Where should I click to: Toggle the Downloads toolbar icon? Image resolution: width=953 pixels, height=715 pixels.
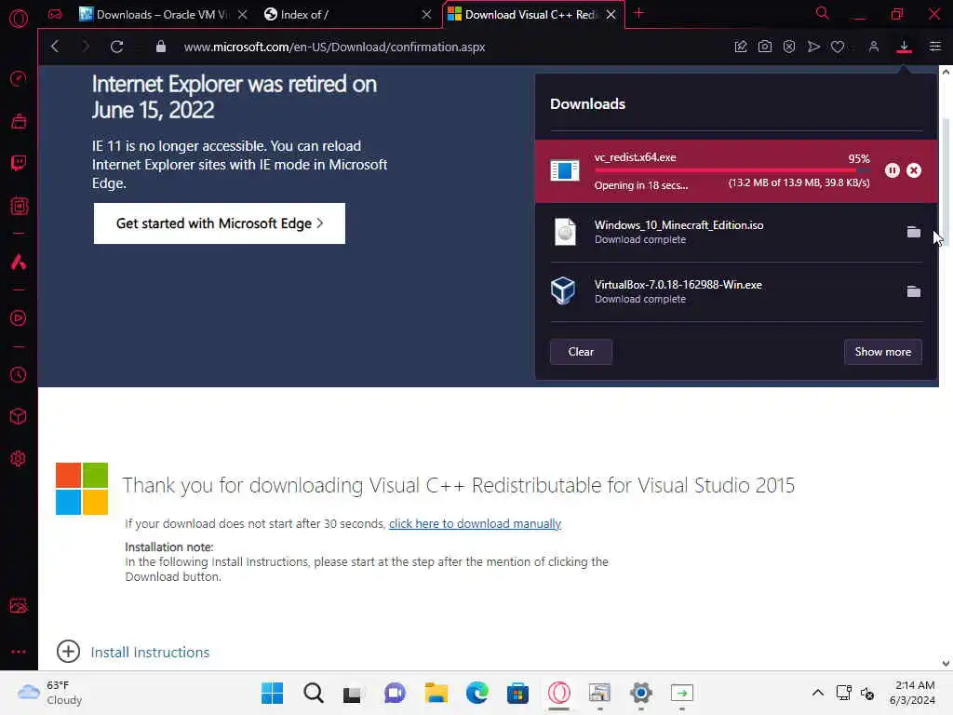[904, 47]
